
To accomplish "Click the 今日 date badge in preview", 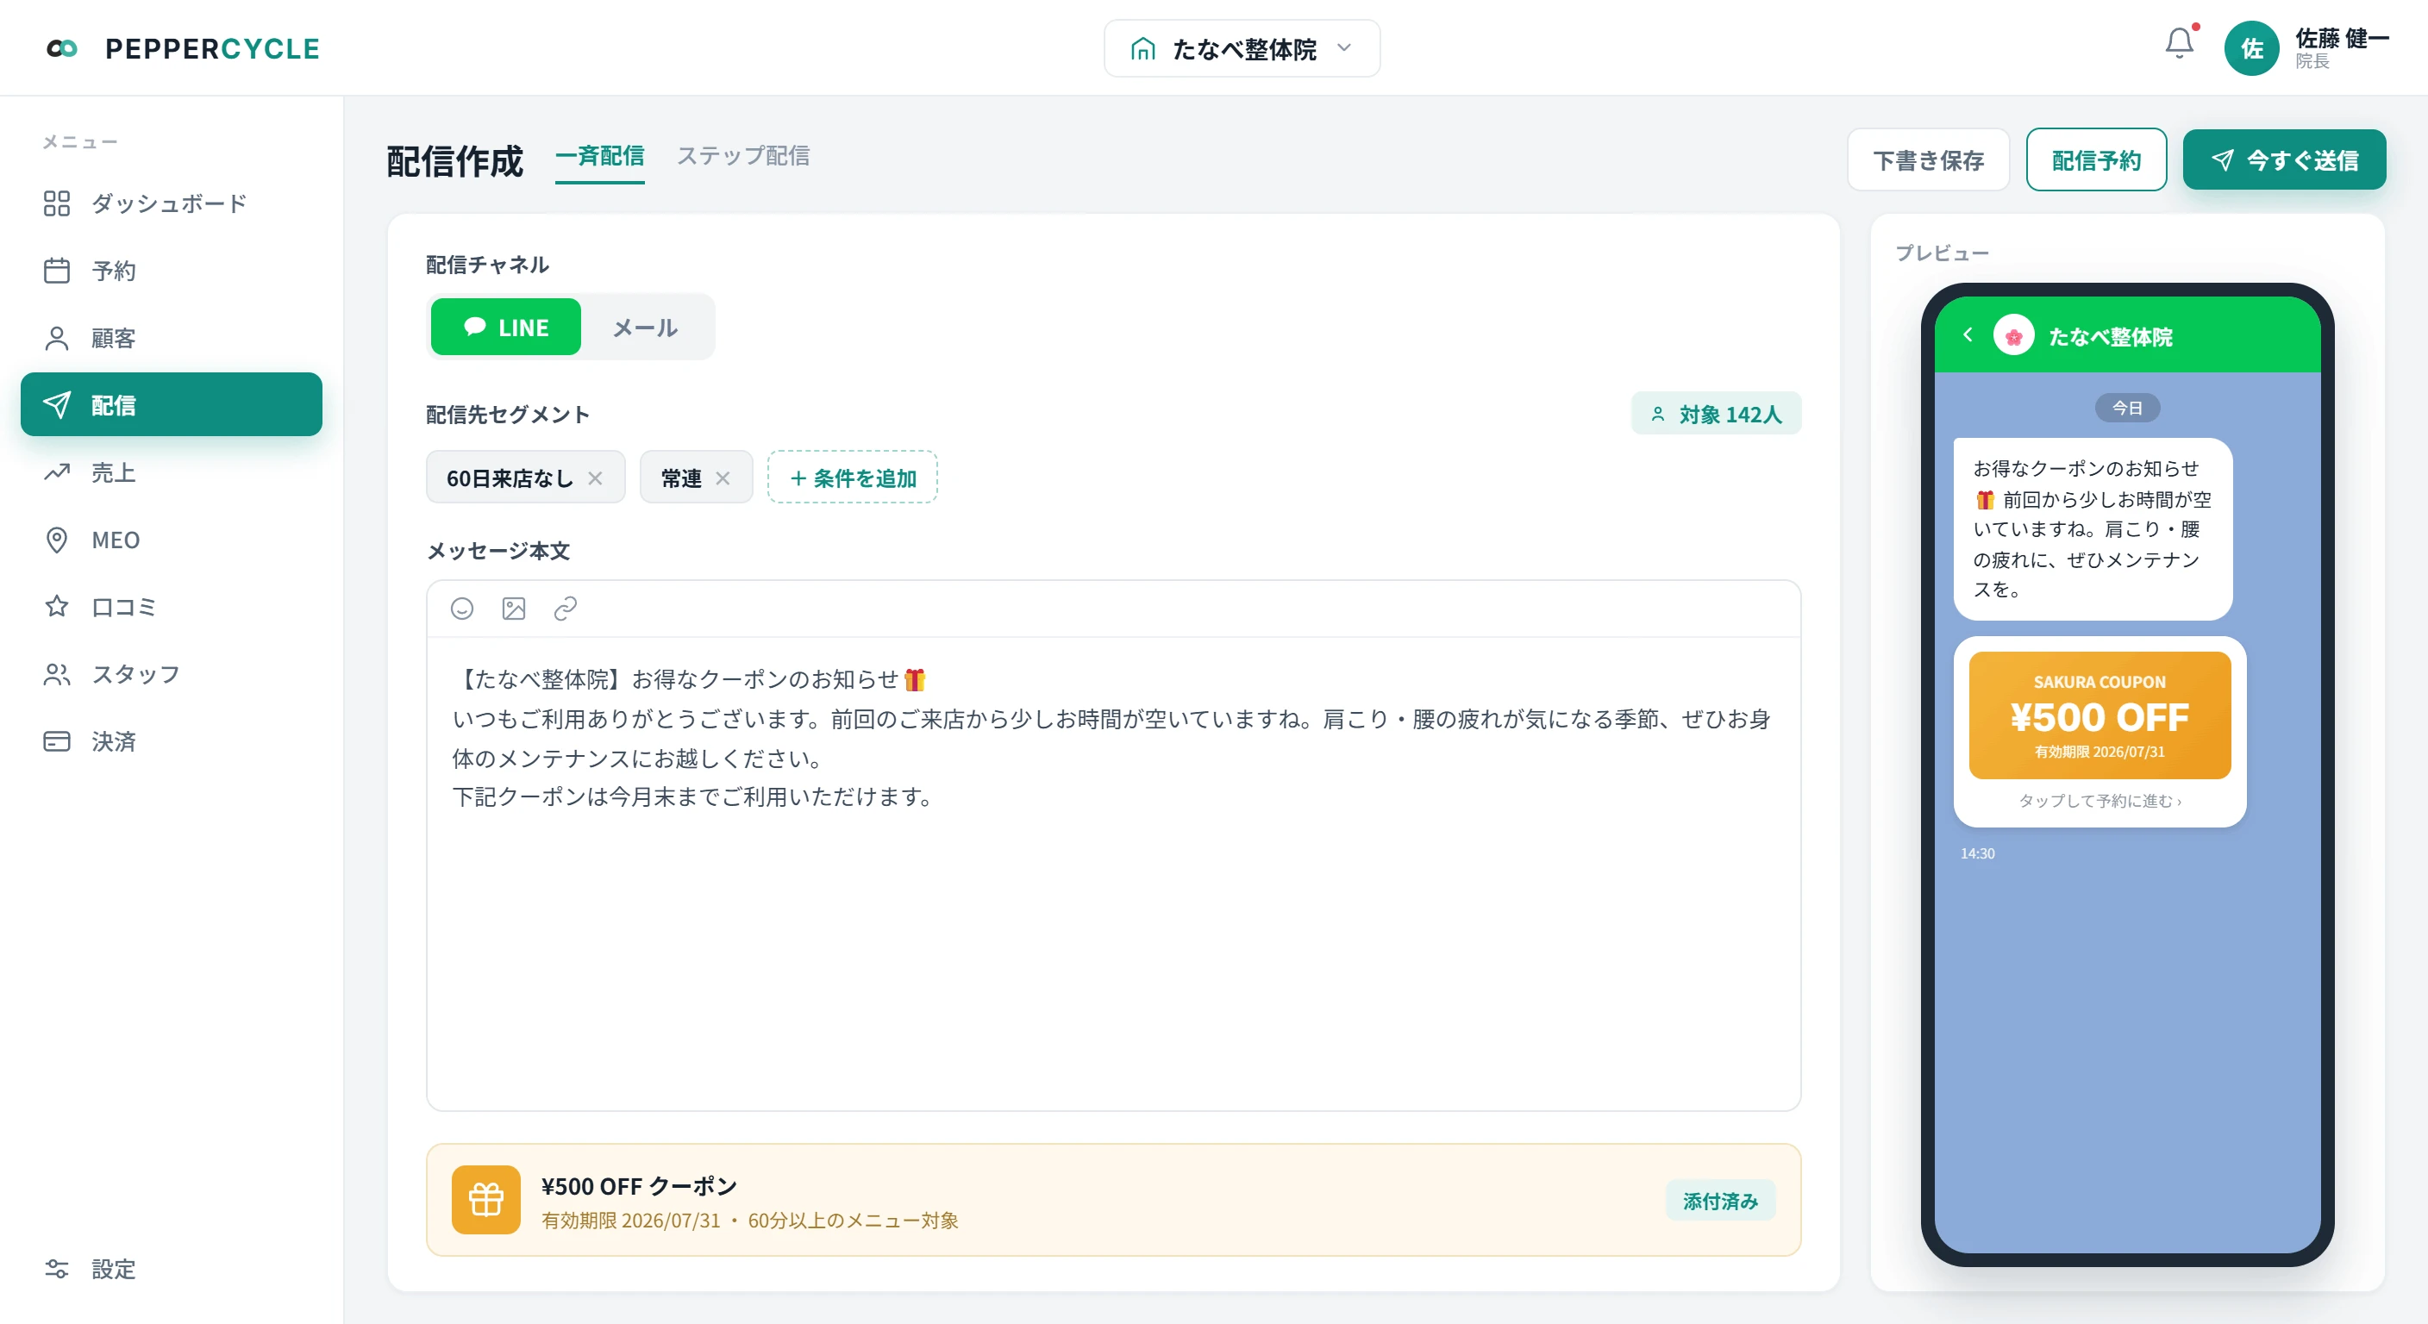I will [2126, 408].
